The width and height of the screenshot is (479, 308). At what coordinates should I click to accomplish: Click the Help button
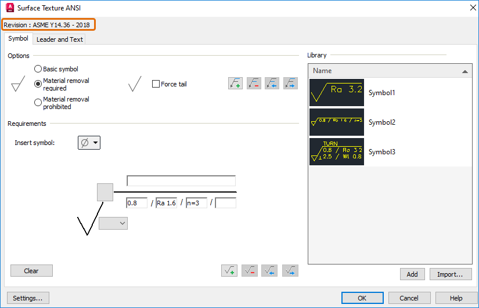[x=456, y=298]
